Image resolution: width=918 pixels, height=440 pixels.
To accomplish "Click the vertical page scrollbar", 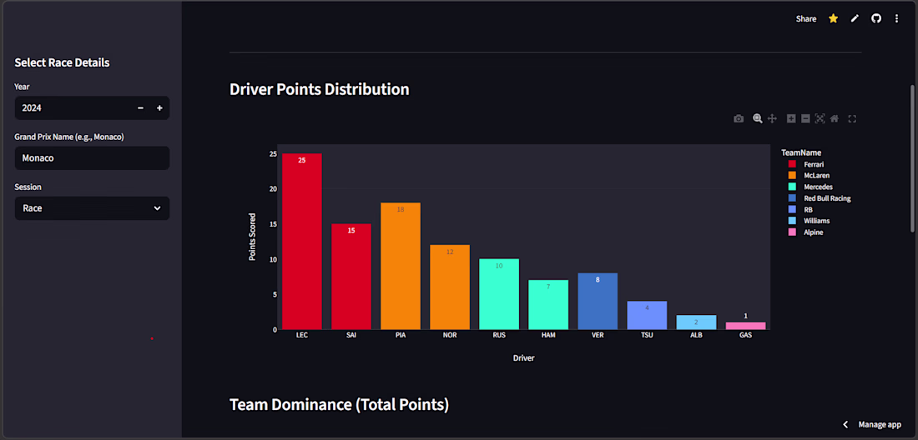I will (911, 157).
